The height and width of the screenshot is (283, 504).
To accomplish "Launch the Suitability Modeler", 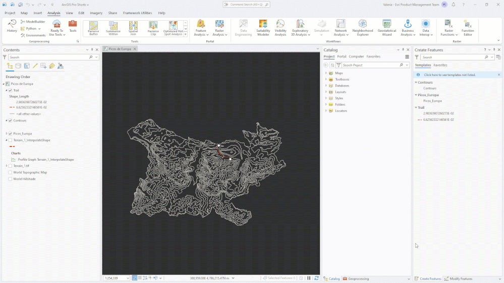I will coord(263,28).
